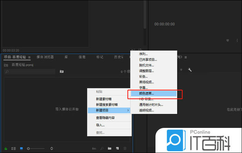The width and height of the screenshot is (242, 153).
Task: Click the marker icon under Program timecode
Action: click(228, 41)
